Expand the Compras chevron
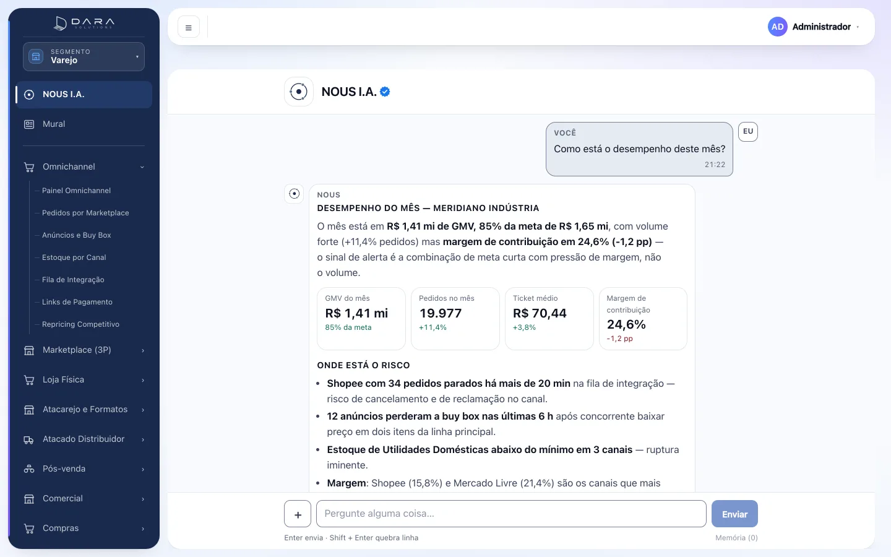The width and height of the screenshot is (891, 557). click(x=143, y=529)
